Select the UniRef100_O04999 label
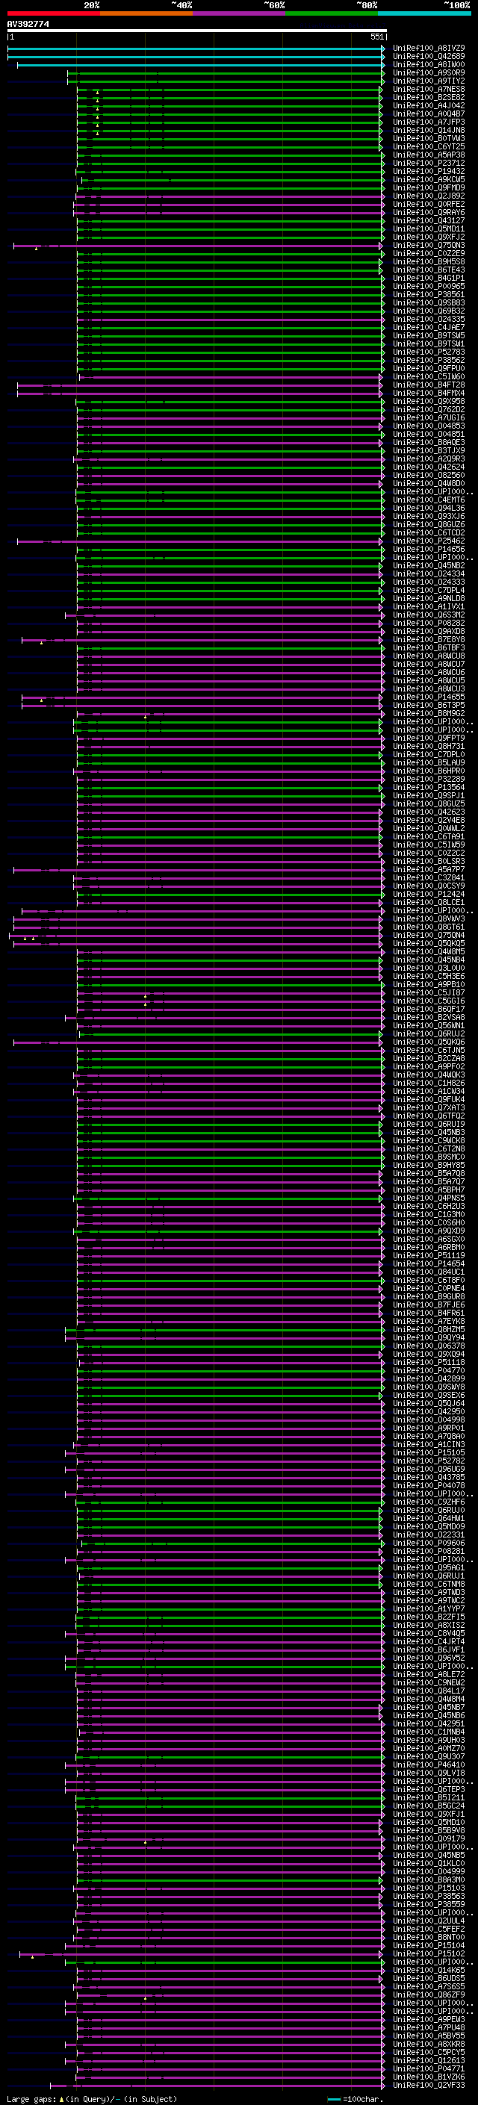The image size is (478, 2105). 429,1871
